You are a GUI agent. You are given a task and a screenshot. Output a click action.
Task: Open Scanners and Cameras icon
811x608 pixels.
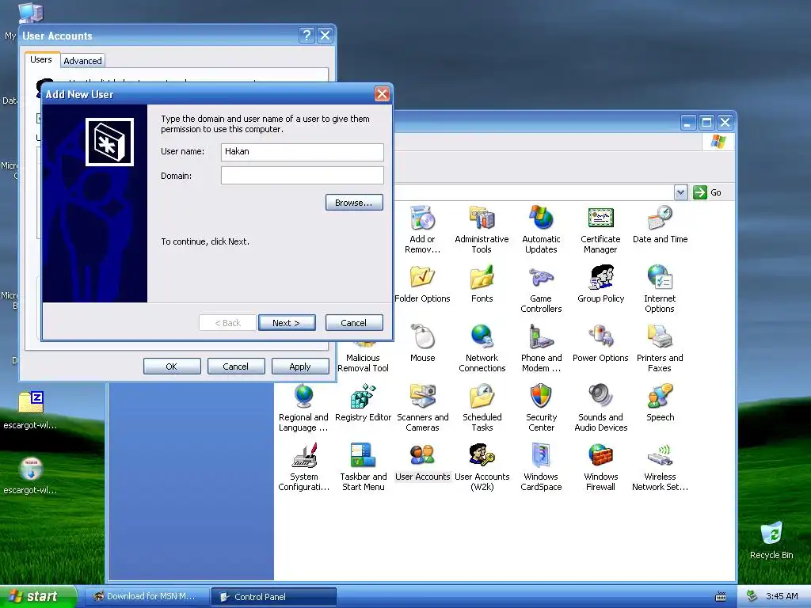click(x=422, y=408)
